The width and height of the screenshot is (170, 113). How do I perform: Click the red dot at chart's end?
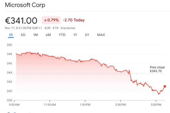pos(165,86)
